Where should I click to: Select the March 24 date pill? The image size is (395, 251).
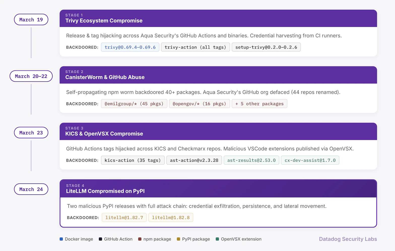(x=31, y=189)
